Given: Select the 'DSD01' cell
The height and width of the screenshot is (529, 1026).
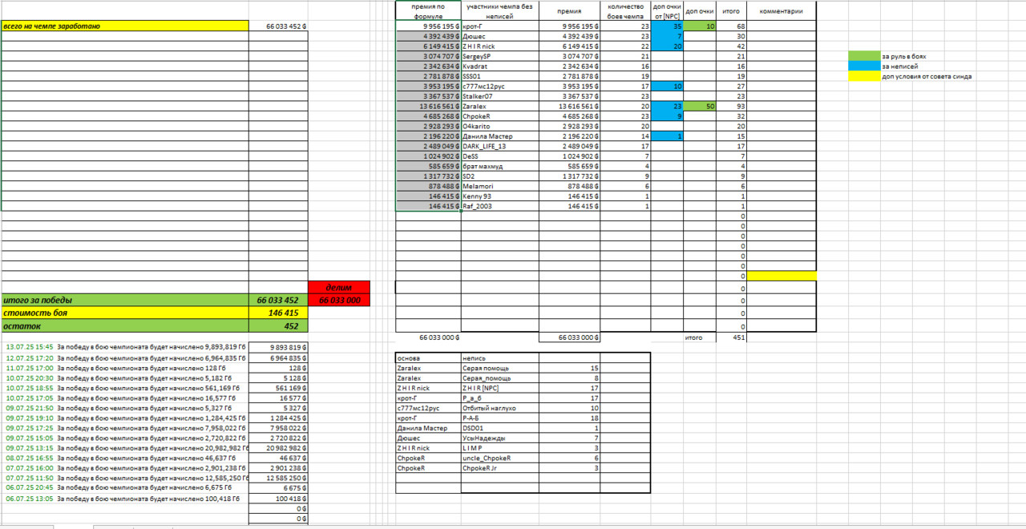Looking at the screenshot, I should coord(499,427).
